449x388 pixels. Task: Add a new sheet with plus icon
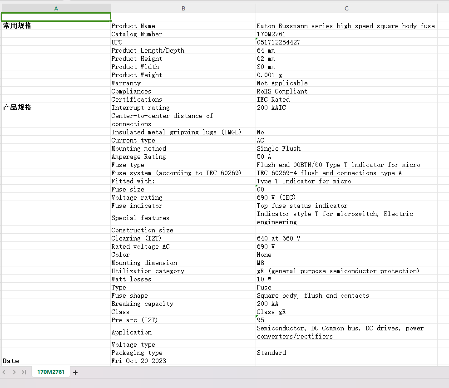(75, 372)
